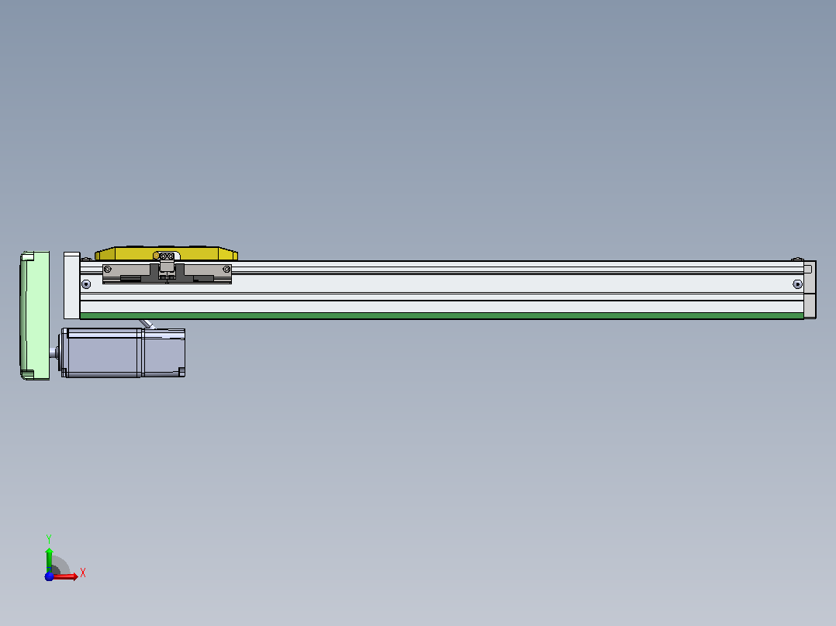
Task: Click the hex socket screw at rail right end
Action: point(797,284)
